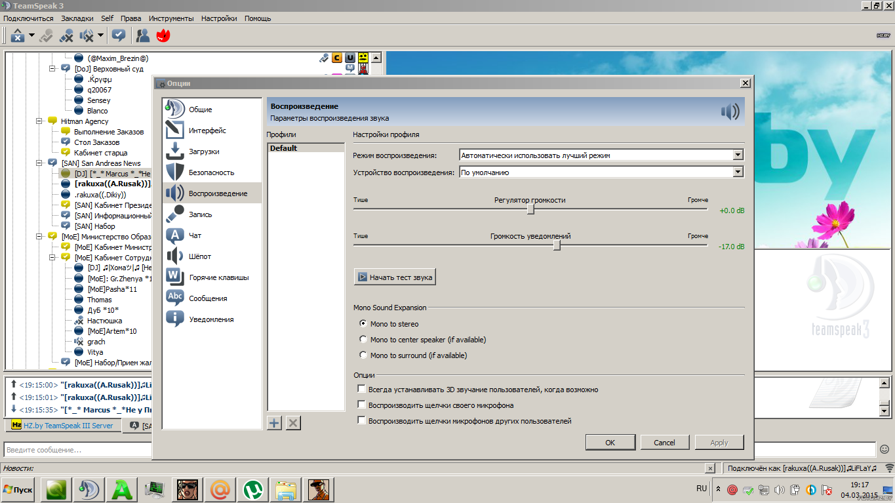Open the playback device (Устройство воспроизведения) dropdown
This screenshot has height=503, width=895.
(601, 172)
